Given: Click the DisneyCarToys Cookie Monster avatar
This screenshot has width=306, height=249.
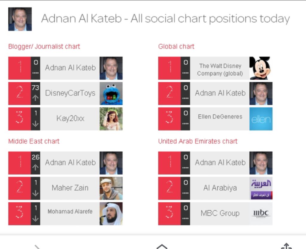Looking at the screenshot, I should [x=111, y=94].
